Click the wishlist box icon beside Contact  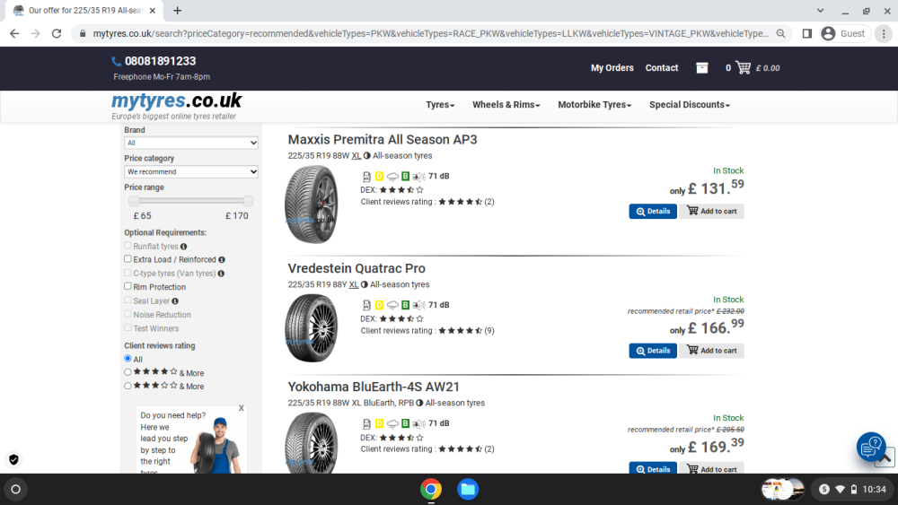pyautogui.click(x=701, y=67)
